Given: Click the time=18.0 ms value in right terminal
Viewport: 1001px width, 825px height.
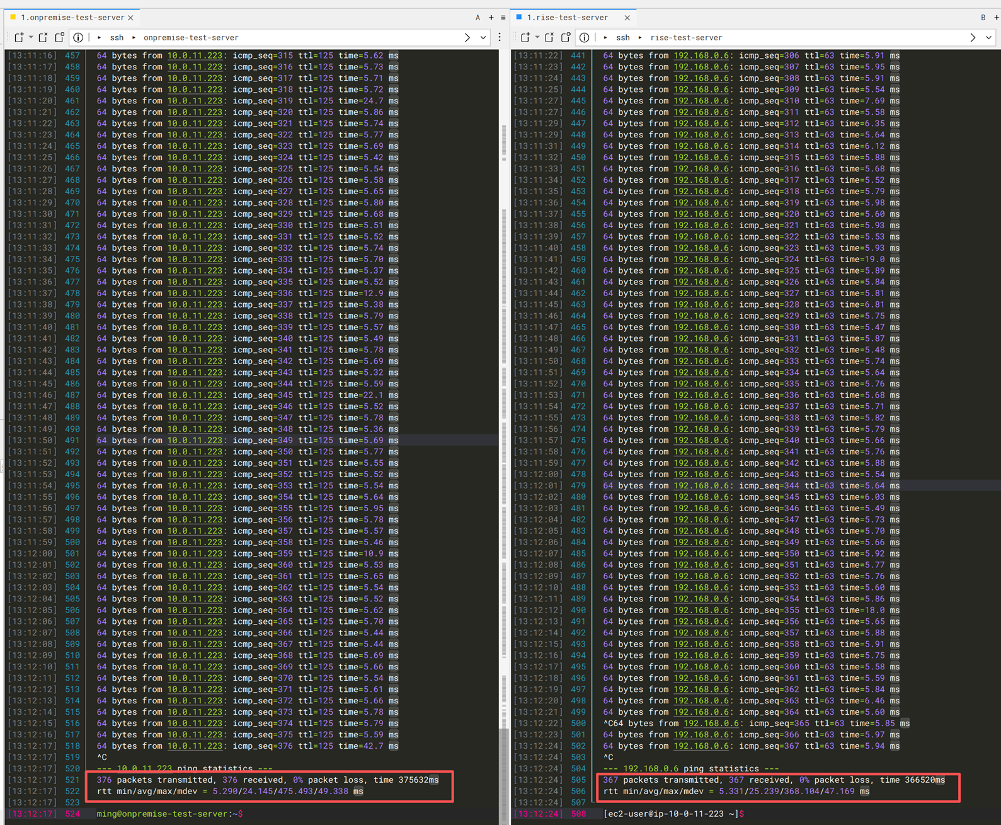Looking at the screenshot, I should (x=870, y=611).
